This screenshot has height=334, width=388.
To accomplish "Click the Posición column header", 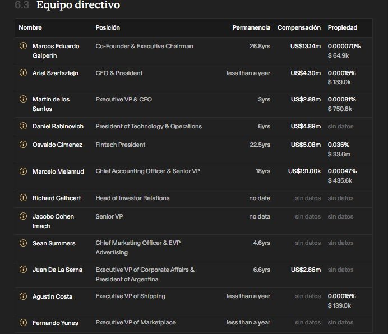I will point(108,27).
